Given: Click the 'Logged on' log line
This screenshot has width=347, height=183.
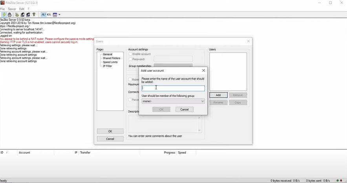Looking at the screenshot, I should 6,36.
